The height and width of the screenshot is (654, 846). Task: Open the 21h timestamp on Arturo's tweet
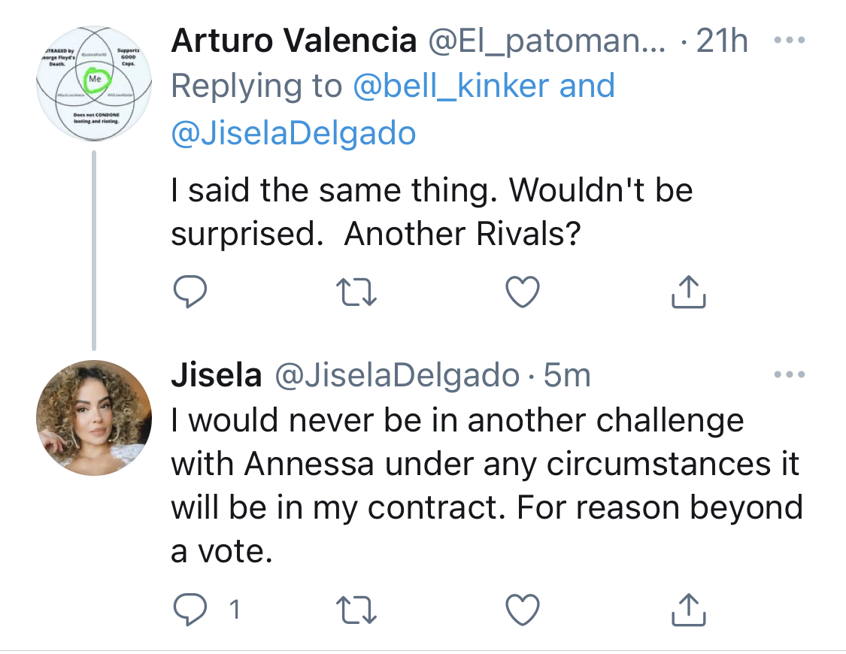(x=722, y=41)
